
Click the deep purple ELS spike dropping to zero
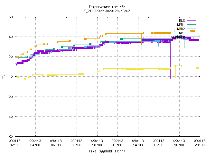click(170, 60)
